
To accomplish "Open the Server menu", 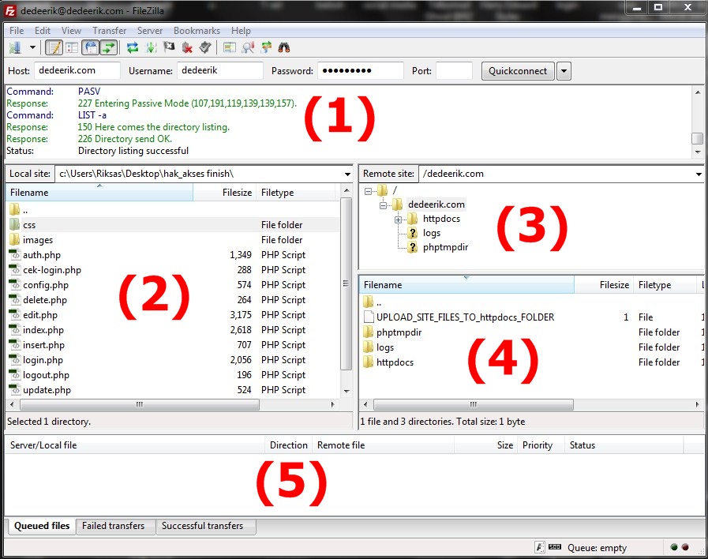I will 150,31.
